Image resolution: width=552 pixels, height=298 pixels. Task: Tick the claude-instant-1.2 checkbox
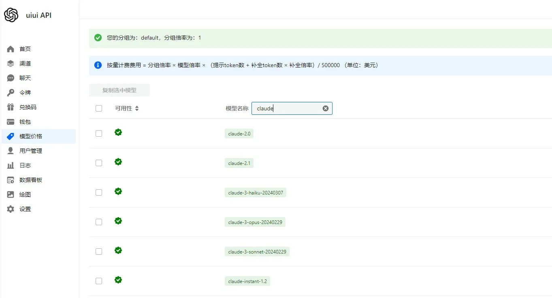[99, 281]
